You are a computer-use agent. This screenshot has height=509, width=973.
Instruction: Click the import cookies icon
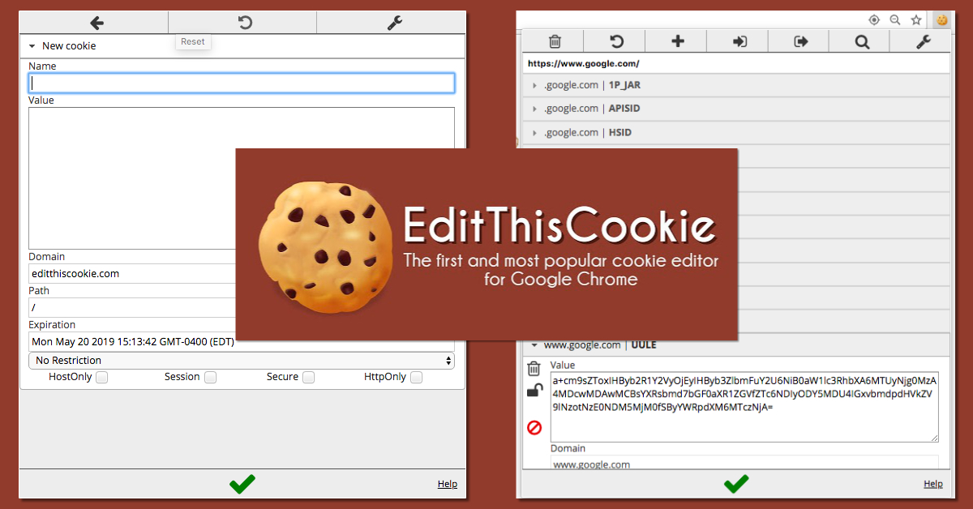[739, 41]
